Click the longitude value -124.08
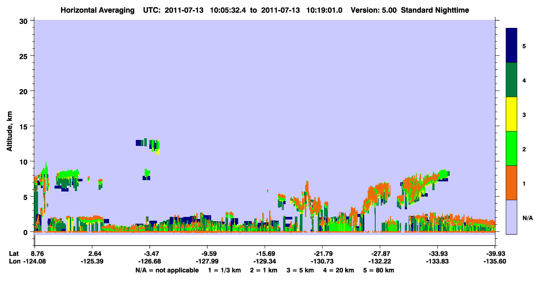The width and height of the screenshot is (550, 282). pos(35,261)
